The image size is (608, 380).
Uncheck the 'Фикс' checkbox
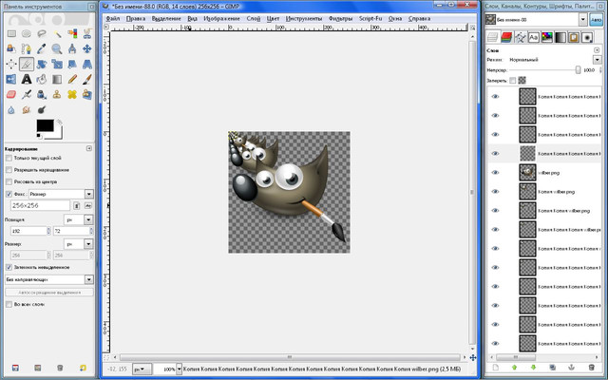pos(9,194)
